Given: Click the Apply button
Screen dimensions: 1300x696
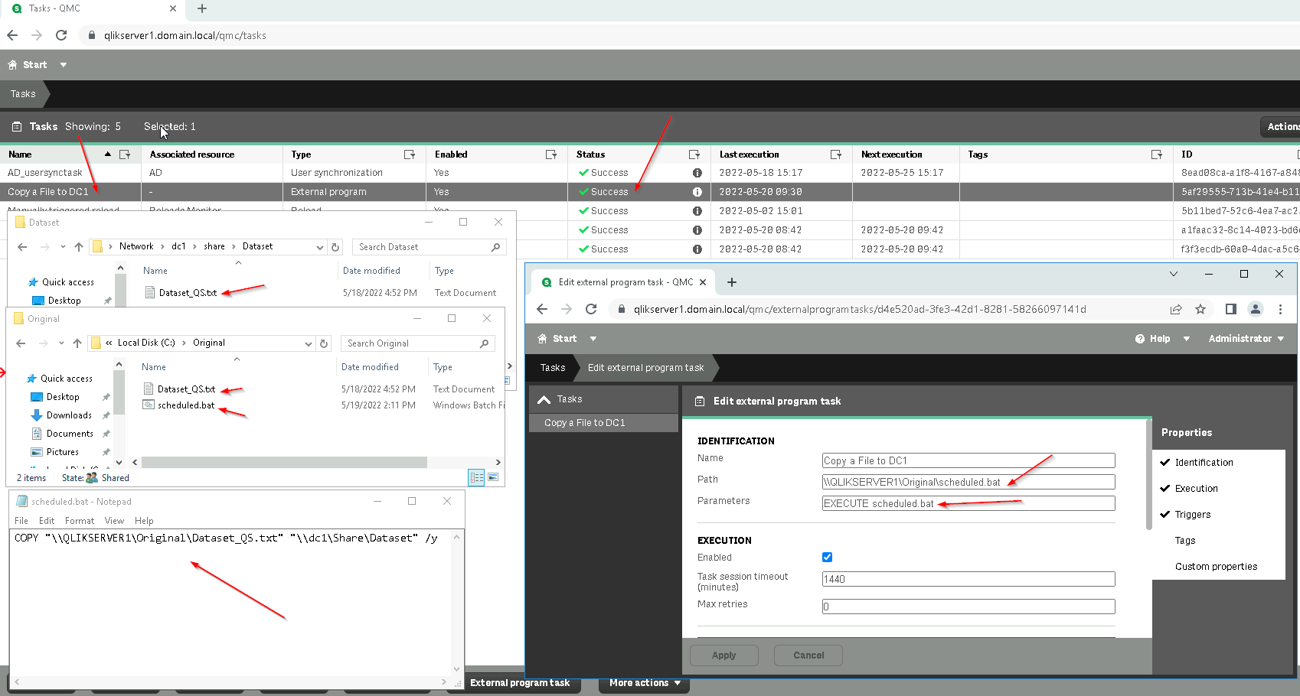Looking at the screenshot, I should [723, 655].
